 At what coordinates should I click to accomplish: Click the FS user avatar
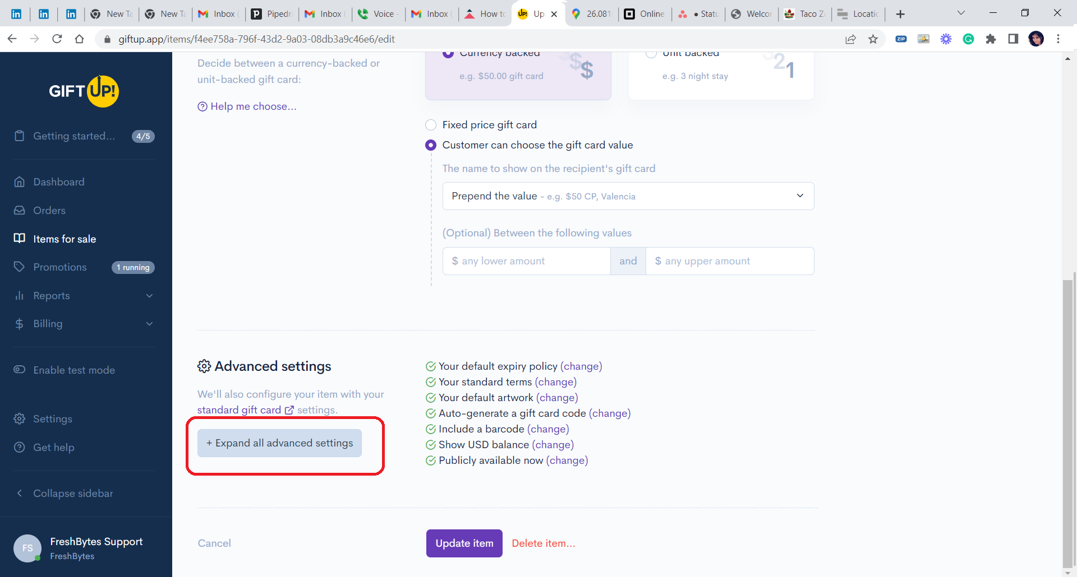tap(27, 548)
